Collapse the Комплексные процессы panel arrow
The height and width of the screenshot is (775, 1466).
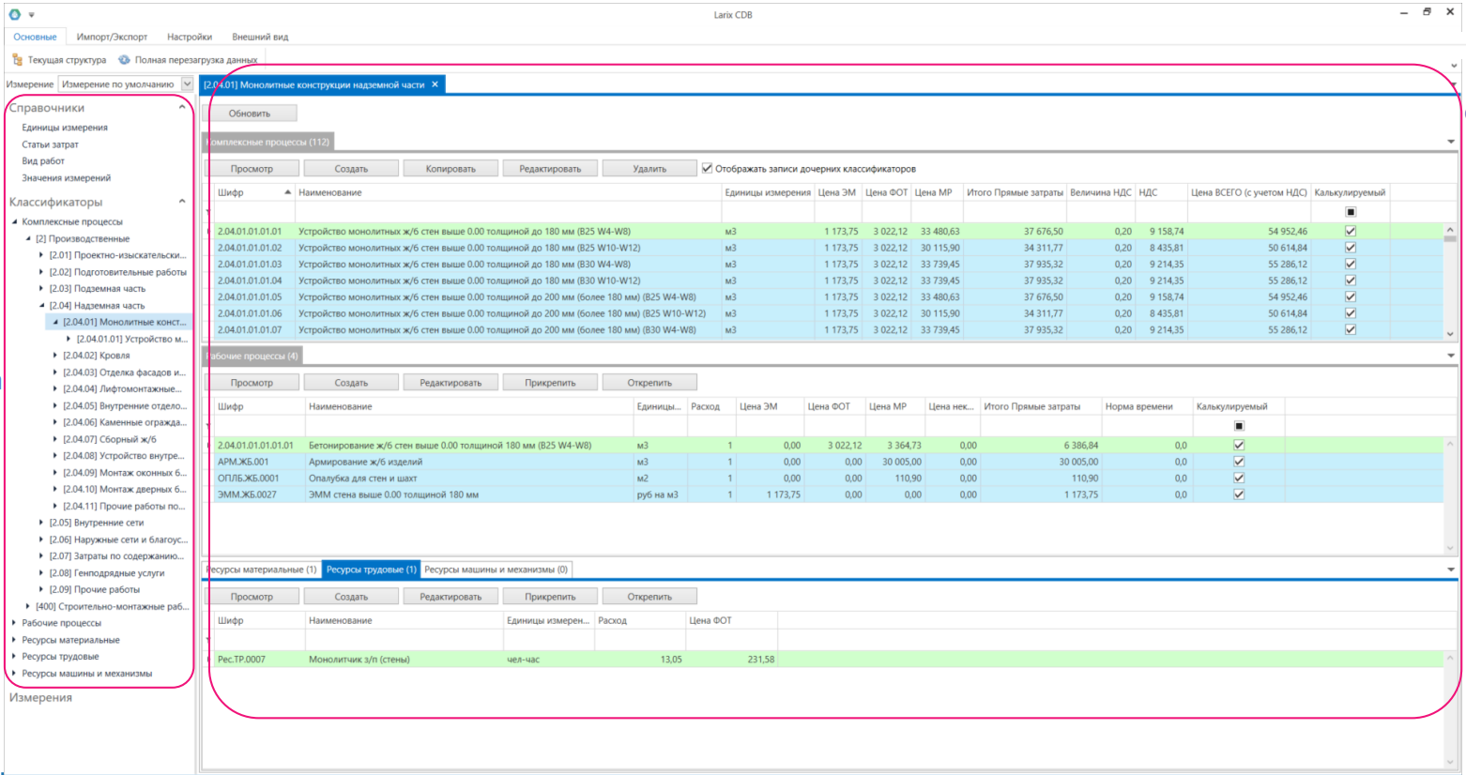[1451, 142]
